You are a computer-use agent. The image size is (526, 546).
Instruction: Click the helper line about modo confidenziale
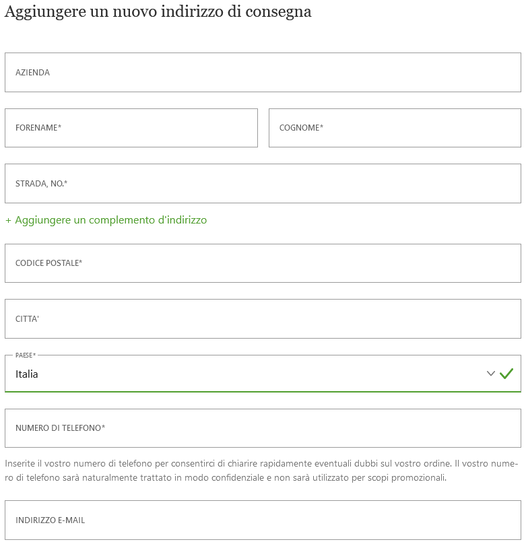click(x=226, y=478)
